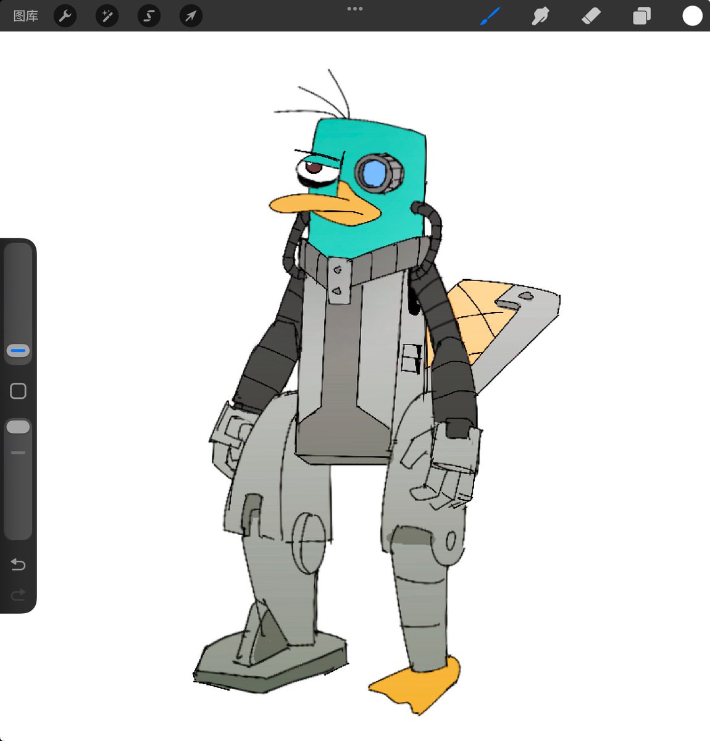Select the Smudge tool
Viewport: 710px width, 741px height.
click(x=540, y=16)
